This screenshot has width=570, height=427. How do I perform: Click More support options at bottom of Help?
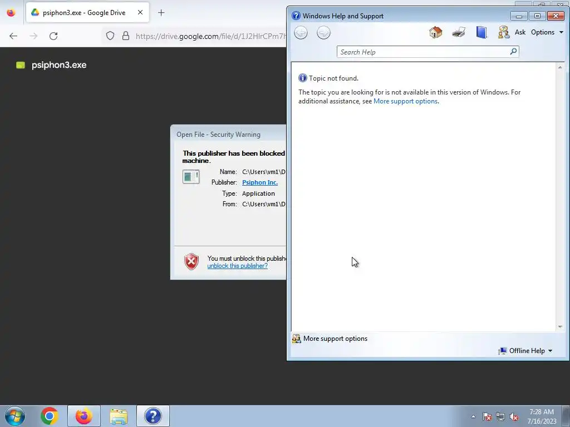335,339
